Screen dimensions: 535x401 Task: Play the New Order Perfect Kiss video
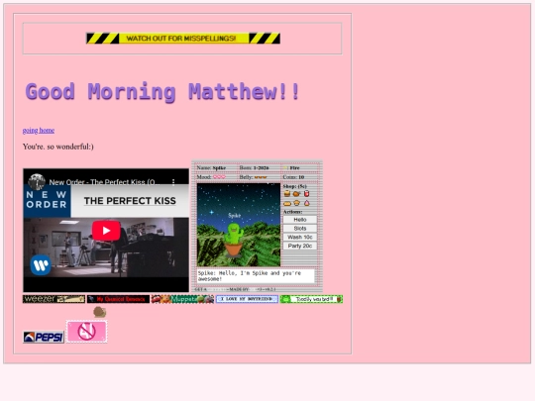point(106,231)
